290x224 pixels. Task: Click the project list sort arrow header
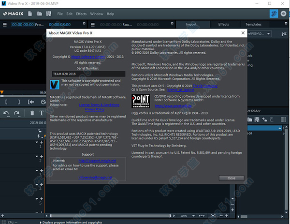coord(280,128)
